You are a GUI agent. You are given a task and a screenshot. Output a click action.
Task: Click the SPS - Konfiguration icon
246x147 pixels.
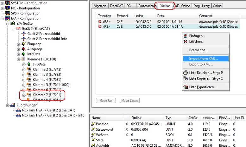(x=7, y=13)
